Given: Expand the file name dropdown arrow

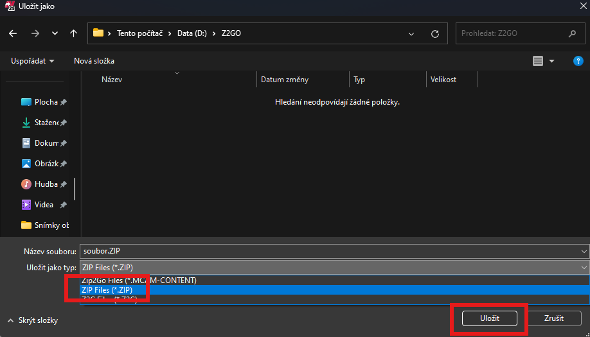Looking at the screenshot, I should (584, 251).
